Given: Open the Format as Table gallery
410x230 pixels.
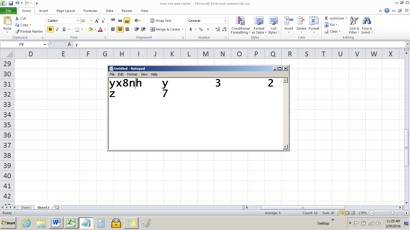Looking at the screenshot, I should point(259,25).
